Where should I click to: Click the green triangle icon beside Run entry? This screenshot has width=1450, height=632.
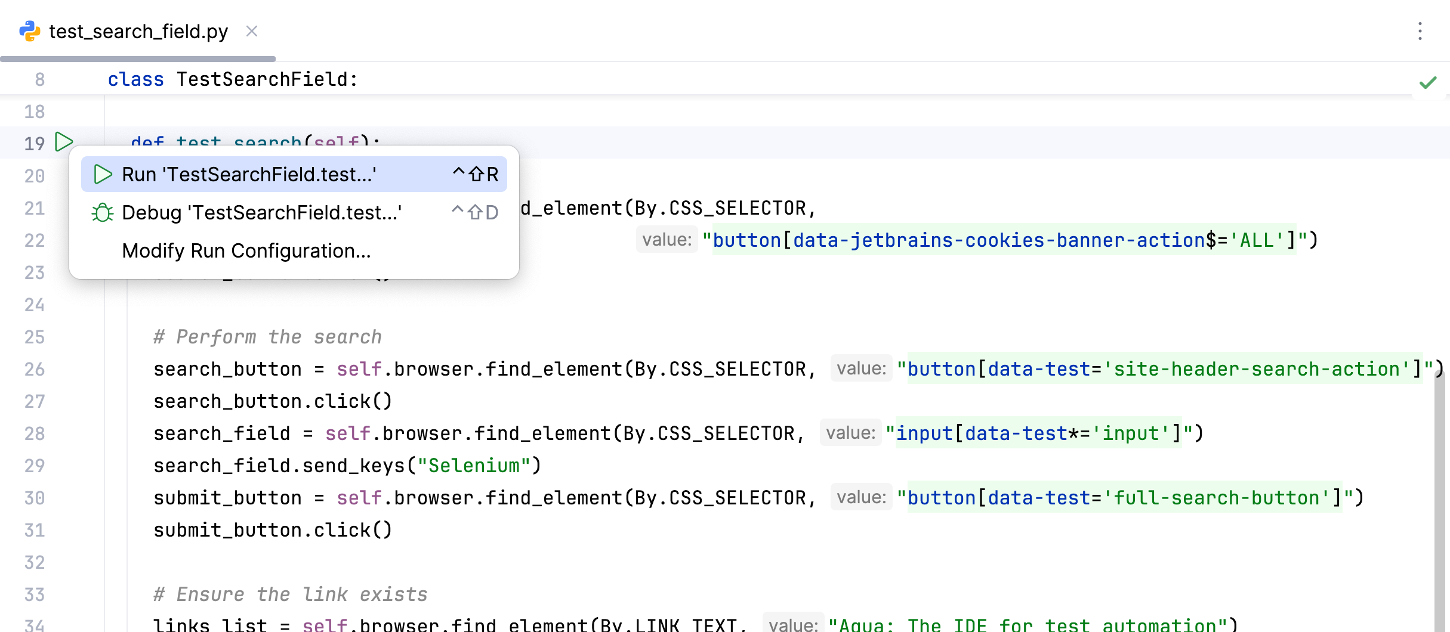(x=103, y=174)
